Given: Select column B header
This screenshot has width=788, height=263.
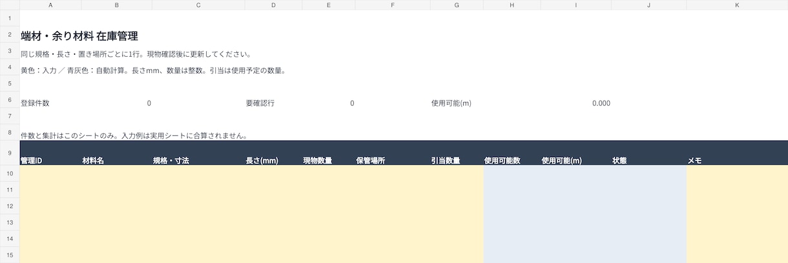Looking at the screenshot, I should coord(116,5).
